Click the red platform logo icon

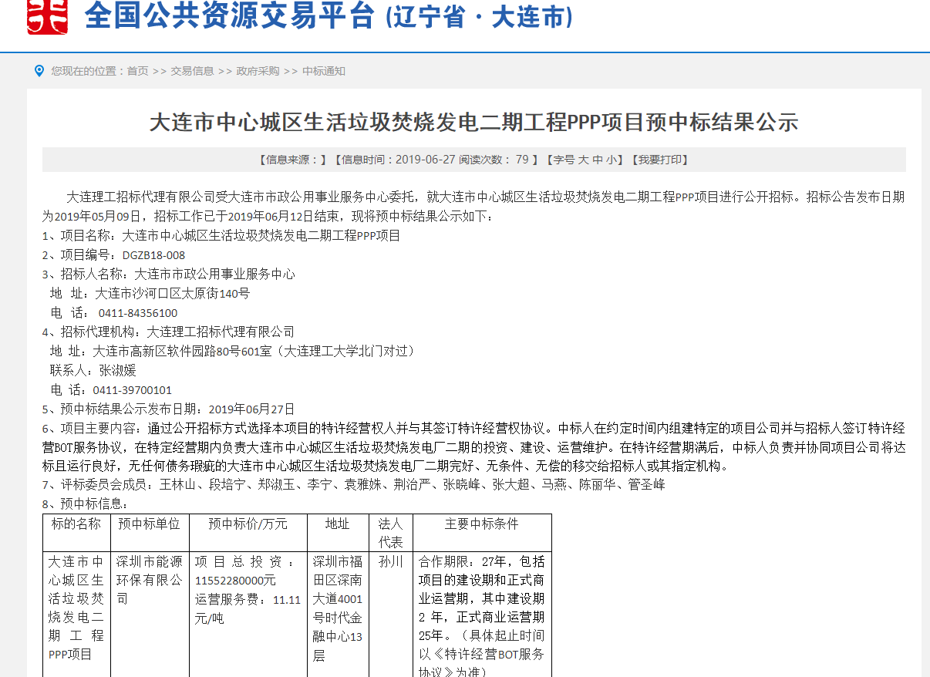pyautogui.click(x=47, y=15)
